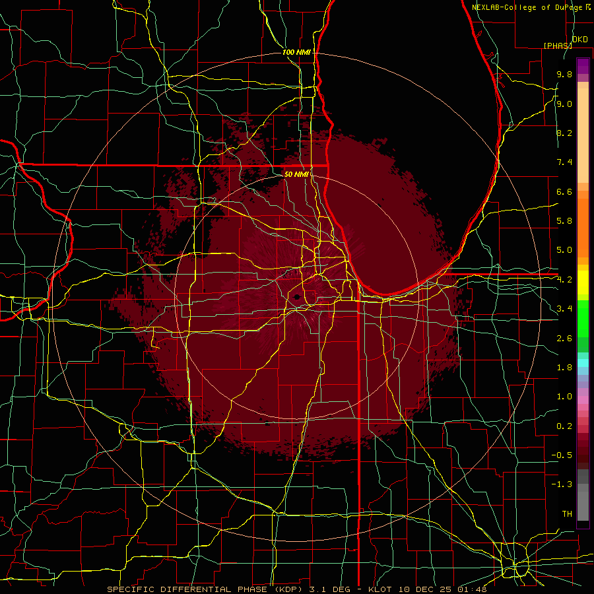594x594 pixels.
Task: Click the 9.0 value on the scale
Action: 564,104
